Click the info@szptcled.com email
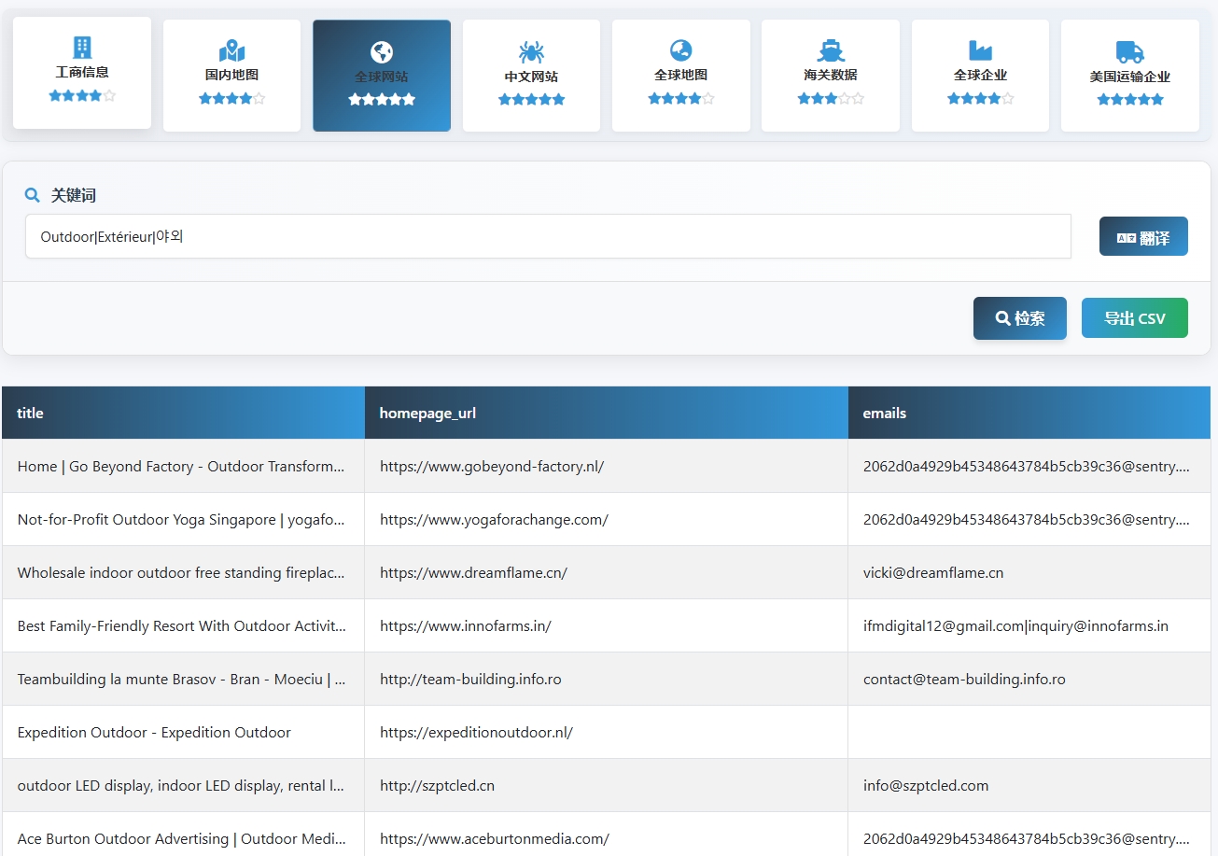 926,785
